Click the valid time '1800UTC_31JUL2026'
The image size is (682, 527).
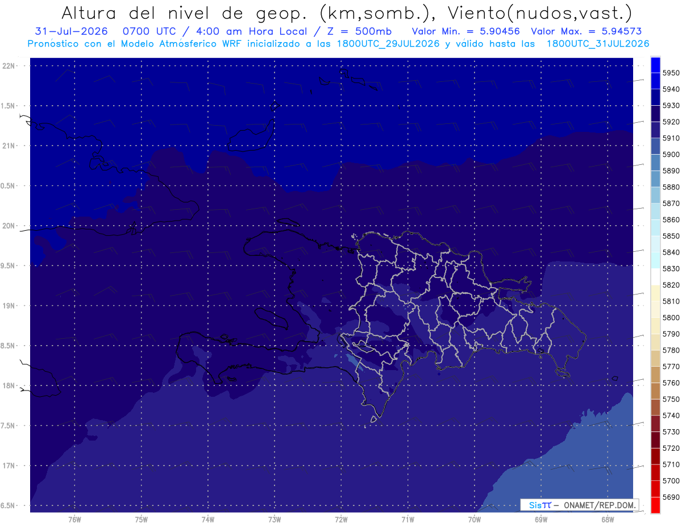(x=597, y=44)
